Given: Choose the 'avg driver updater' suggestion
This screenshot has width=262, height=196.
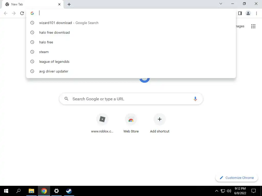Looking at the screenshot, I should click(x=131, y=71).
